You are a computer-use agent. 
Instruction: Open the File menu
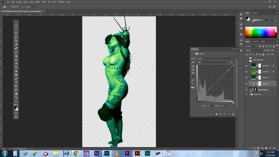8,2
